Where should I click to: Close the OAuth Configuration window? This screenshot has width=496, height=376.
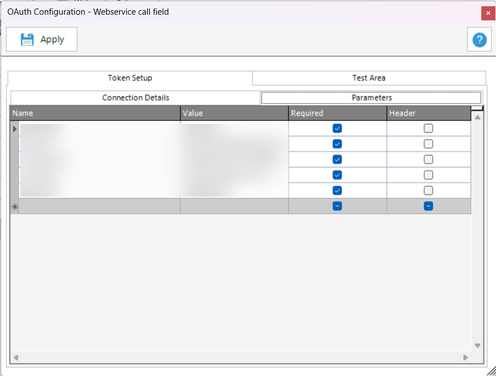488,12
